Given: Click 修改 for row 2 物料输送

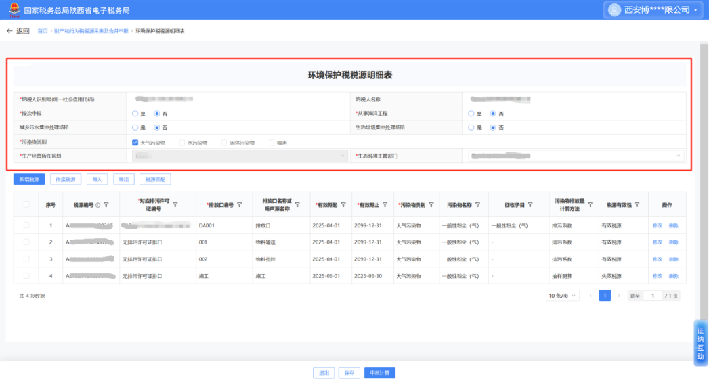Looking at the screenshot, I should (657, 242).
